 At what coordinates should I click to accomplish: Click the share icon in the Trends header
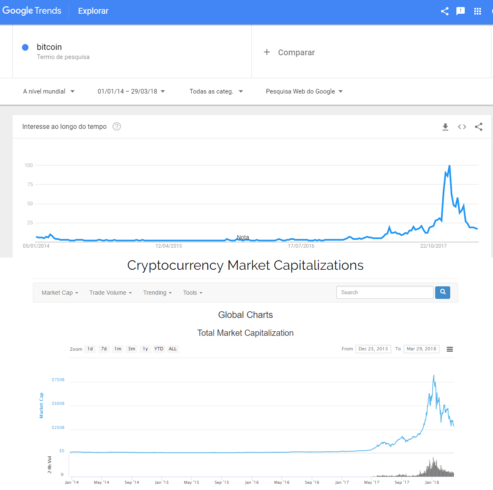click(444, 11)
